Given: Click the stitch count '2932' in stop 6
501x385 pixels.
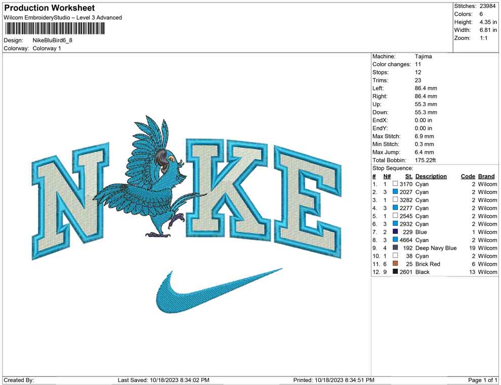Looking at the screenshot, I should click(x=406, y=224).
